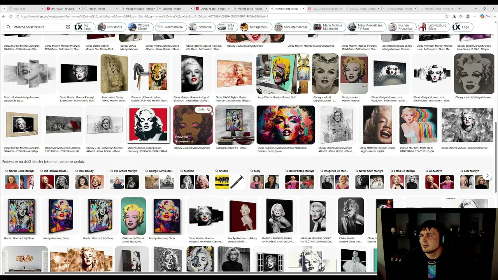Open 'All Marilyn' related search
Screen dimensions: 498x280
click(440, 179)
